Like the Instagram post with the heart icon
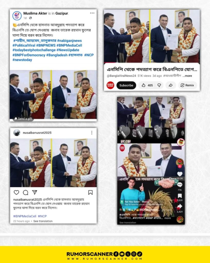This screenshot has width=210, height=263. click(x=16, y=192)
